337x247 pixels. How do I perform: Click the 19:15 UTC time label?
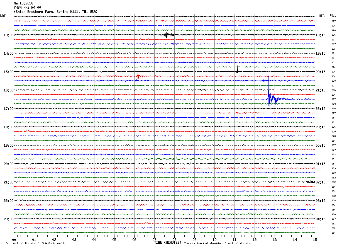321,54
